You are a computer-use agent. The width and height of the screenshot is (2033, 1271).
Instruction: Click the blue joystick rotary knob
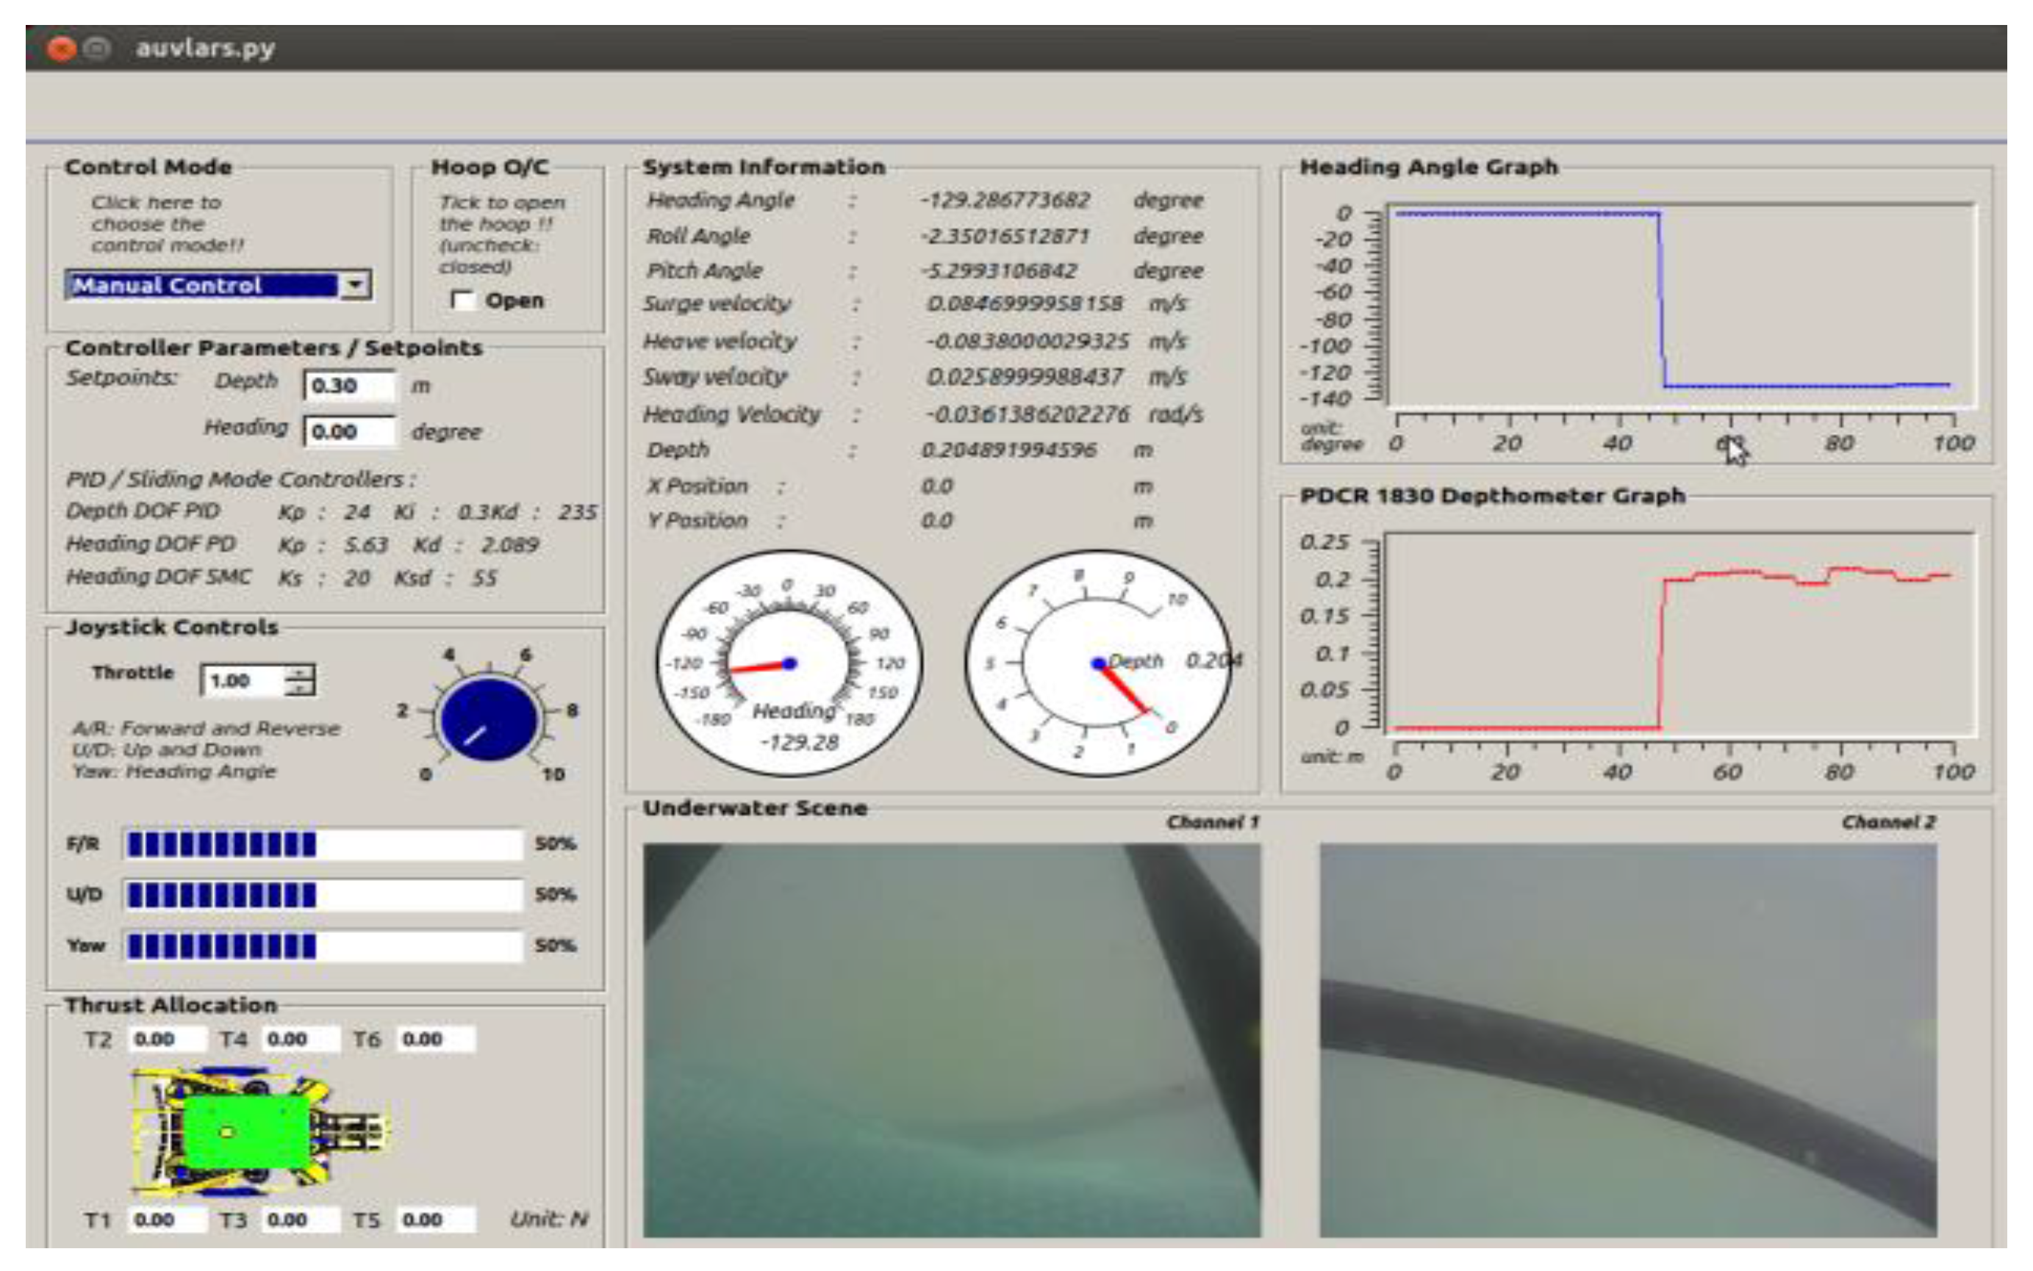pos(489,719)
